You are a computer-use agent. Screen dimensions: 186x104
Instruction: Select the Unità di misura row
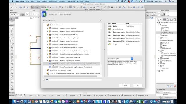click(x=125, y=29)
